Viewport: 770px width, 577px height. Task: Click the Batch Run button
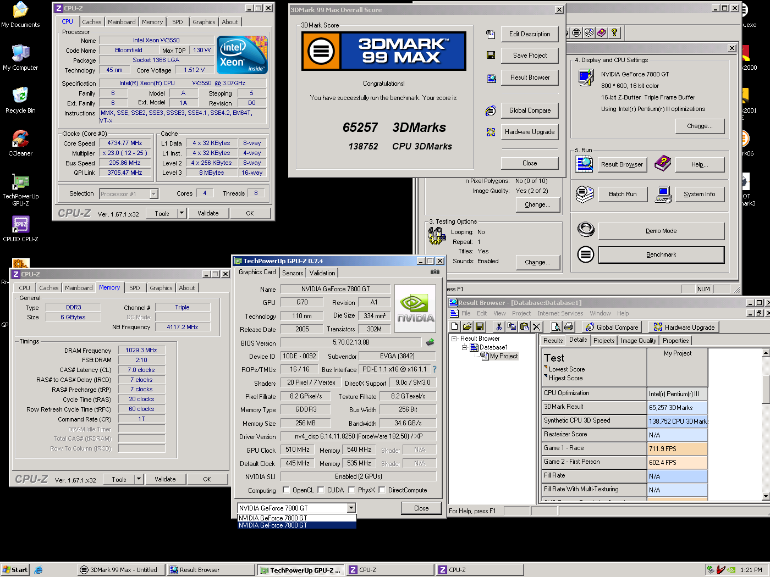(x=623, y=194)
